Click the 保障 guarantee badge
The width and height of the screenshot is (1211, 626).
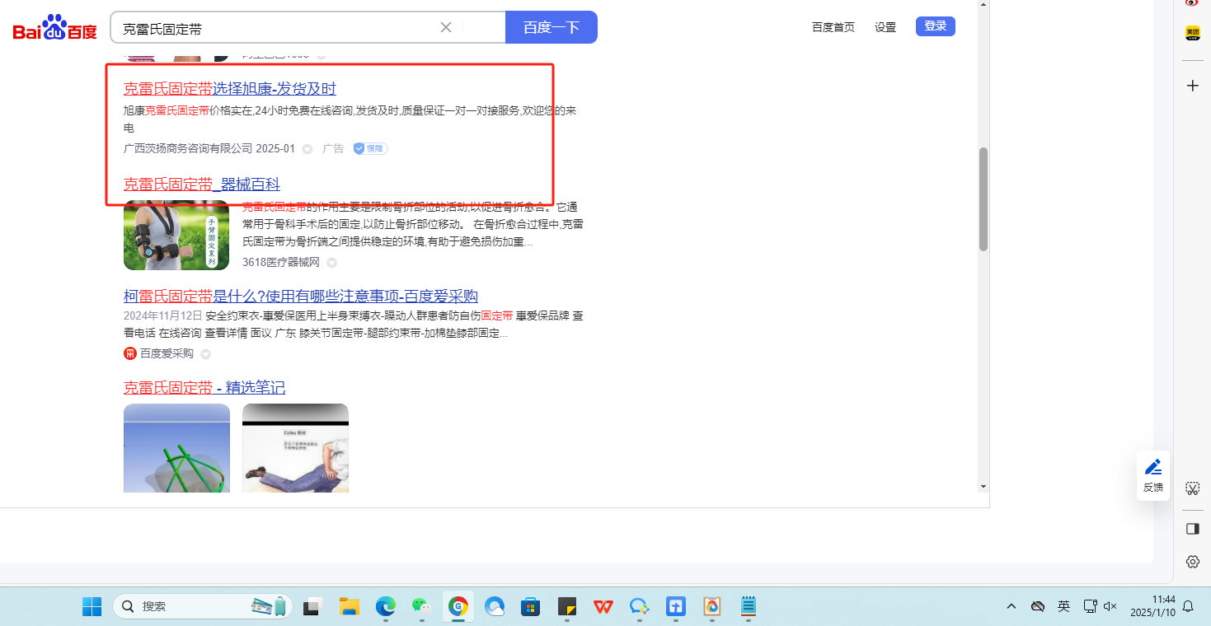coord(370,148)
